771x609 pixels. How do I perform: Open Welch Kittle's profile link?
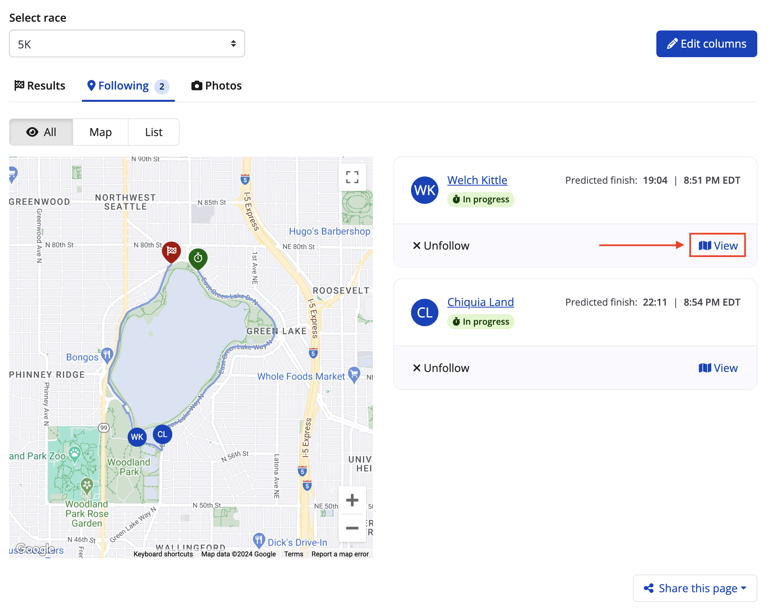coord(477,180)
